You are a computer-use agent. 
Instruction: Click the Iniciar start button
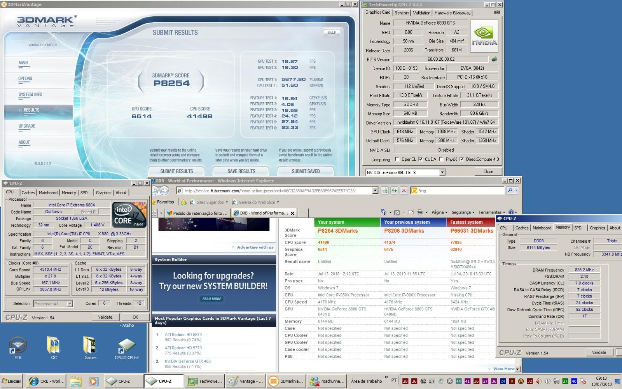(x=12, y=381)
